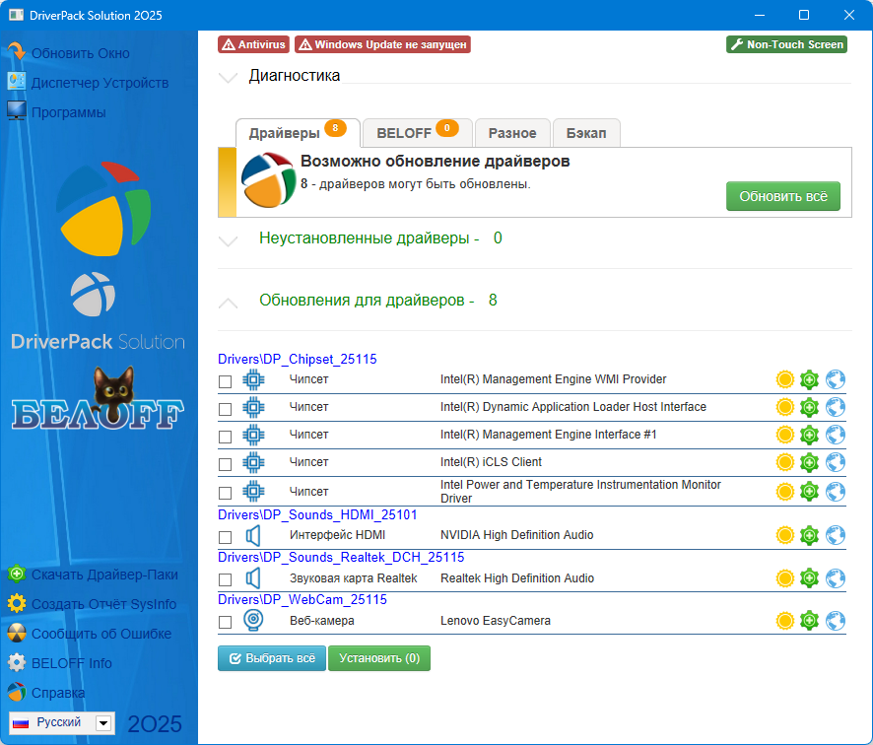Open the language dropdown showing Русский

[103, 723]
